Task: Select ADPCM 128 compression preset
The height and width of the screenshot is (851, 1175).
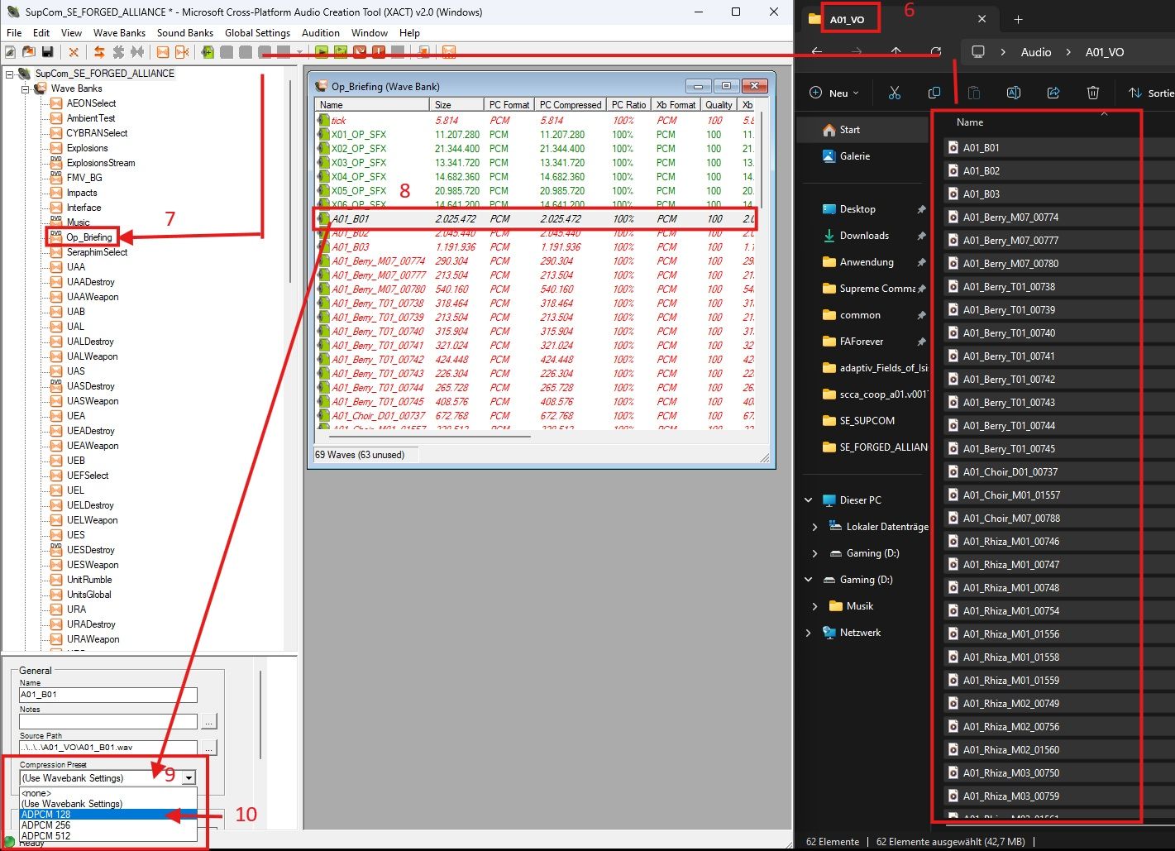Action: [108, 815]
